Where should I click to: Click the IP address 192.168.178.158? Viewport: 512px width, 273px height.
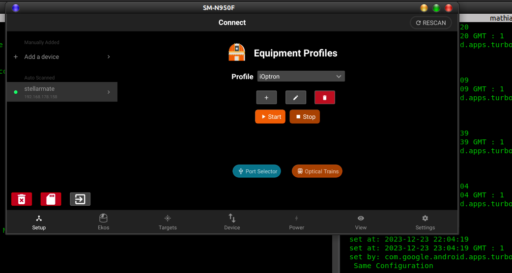[x=41, y=97]
